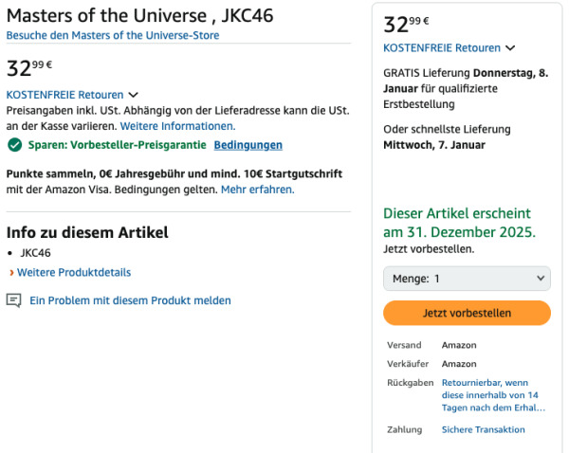The height and width of the screenshot is (453, 569).
Task: Click the Bedingungen price guarantee link
Action: point(248,145)
